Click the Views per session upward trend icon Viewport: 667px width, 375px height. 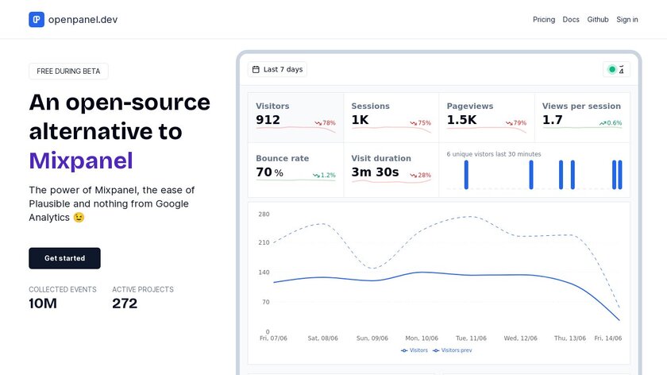point(603,123)
